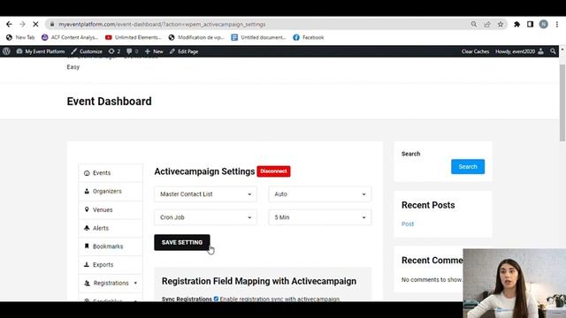Open the Unlimited Elements YouTube bookmark
Image resolution: width=566 pixels, height=318 pixels.
(x=133, y=37)
